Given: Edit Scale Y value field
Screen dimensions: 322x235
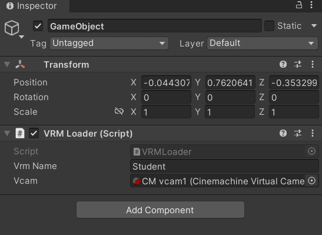Looking at the screenshot, I should [x=230, y=112].
